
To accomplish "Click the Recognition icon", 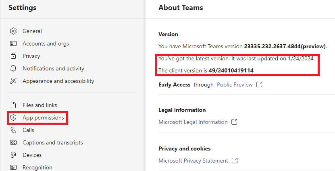I will point(13,167).
